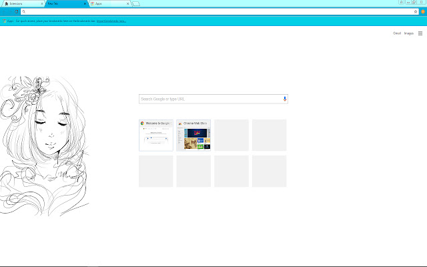The height and width of the screenshot is (267, 427).
Task: Open the Images link
Action: [409, 33]
